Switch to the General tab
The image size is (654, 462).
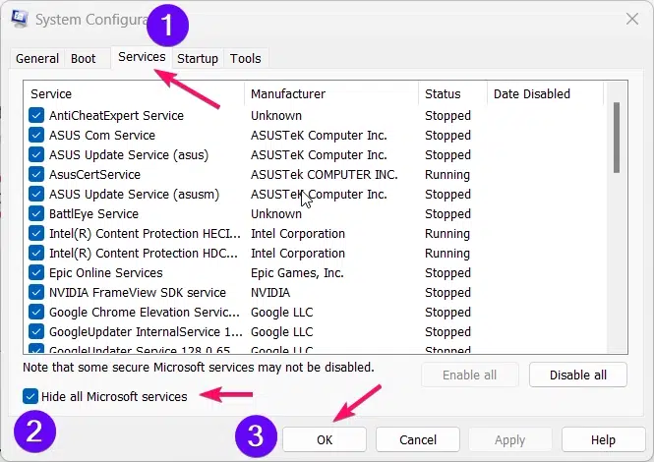[x=37, y=58]
